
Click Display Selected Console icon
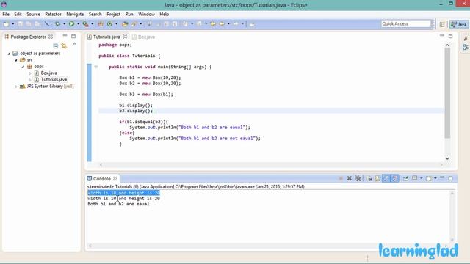pyautogui.click(x=414, y=178)
